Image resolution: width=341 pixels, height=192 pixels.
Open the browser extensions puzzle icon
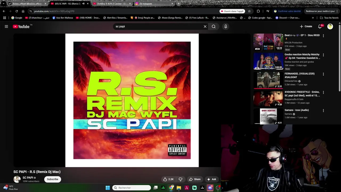258,11
